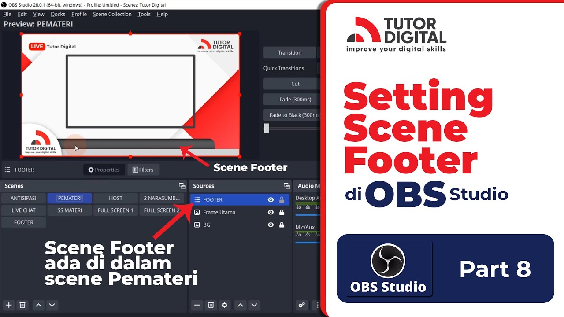This screenshot has width=564, height=317.
Task: Click the FOOTER scene-list icon in Sources
Action: 197,199
